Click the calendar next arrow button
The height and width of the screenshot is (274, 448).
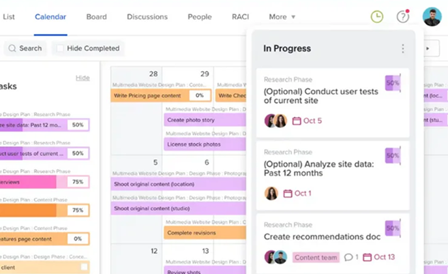(428, 48)
